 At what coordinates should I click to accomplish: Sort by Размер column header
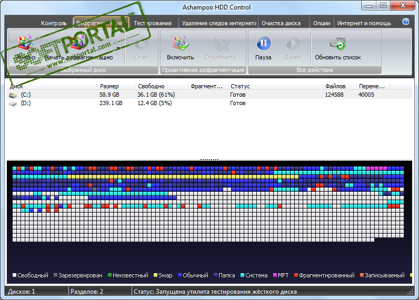pos(116,86)
